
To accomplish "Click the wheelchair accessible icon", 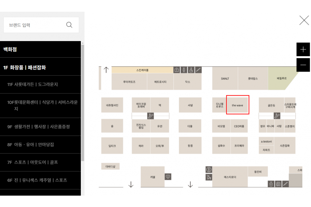I will (x=191, y=70).
